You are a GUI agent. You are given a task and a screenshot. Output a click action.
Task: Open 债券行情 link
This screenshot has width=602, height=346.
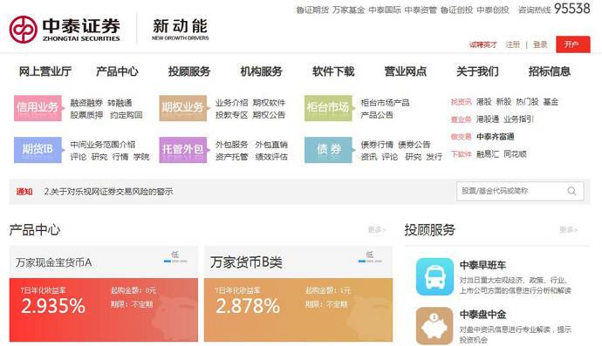pos(377,145)
